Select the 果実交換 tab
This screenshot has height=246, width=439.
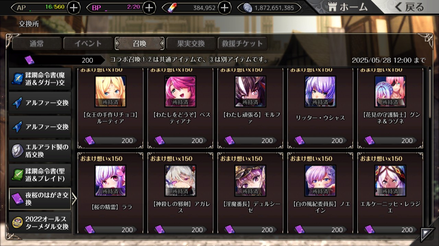pyautogui.click(x=191, y=44)
